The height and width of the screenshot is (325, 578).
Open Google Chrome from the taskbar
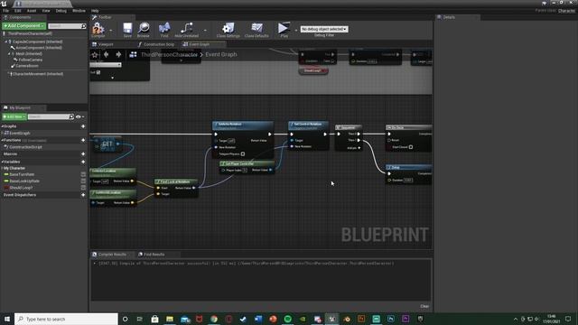tap(214, 319)
